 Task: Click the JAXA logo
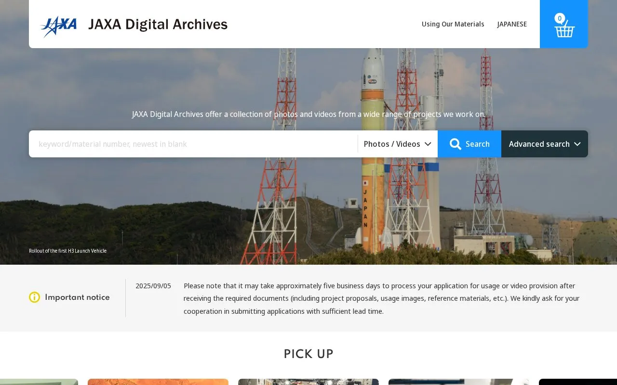[58, 26]
